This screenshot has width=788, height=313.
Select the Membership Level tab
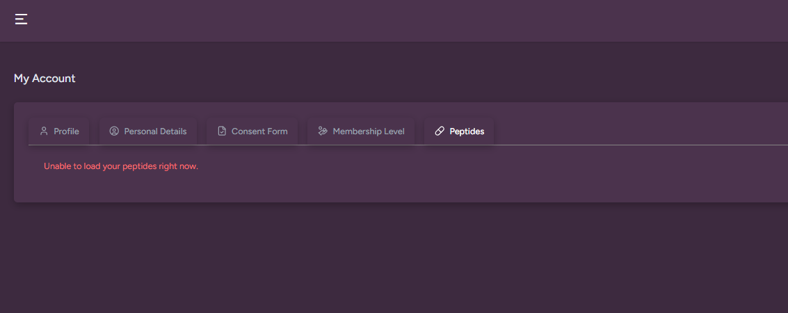369,131
